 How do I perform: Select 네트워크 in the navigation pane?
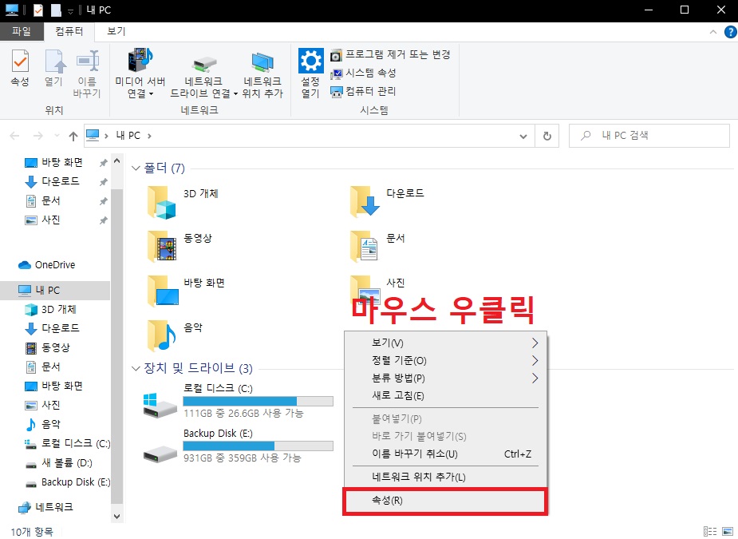click(45, 507)
